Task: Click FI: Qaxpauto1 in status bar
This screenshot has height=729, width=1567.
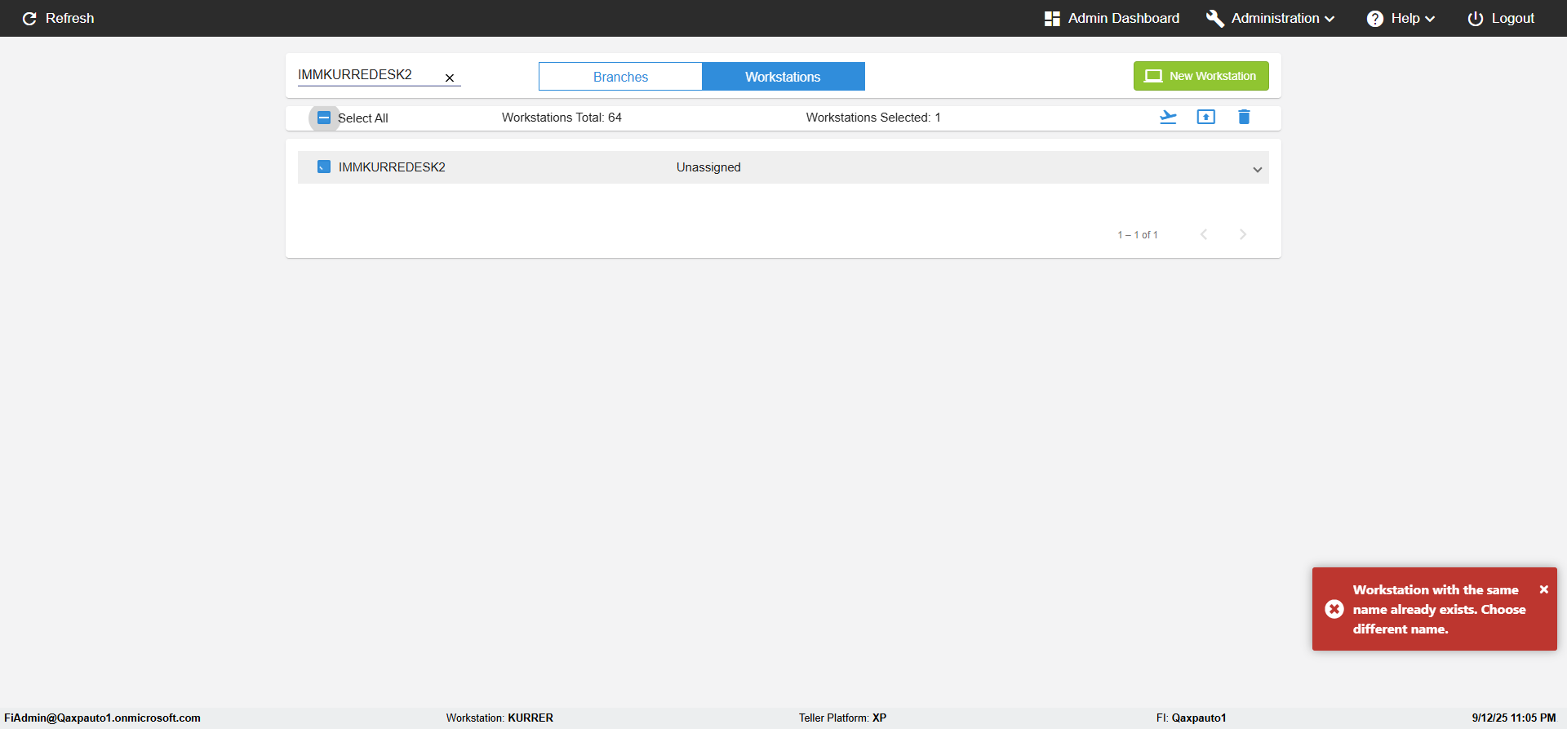Action: [x=1191, y=718]
